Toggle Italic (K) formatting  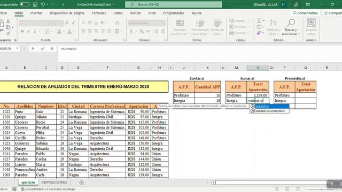pos(28,31)
